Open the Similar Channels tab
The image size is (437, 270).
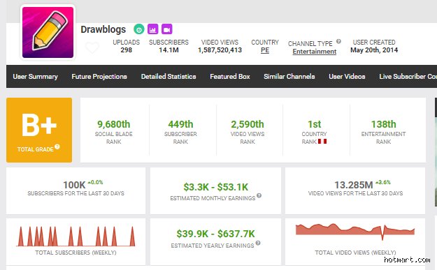(289, 77)
